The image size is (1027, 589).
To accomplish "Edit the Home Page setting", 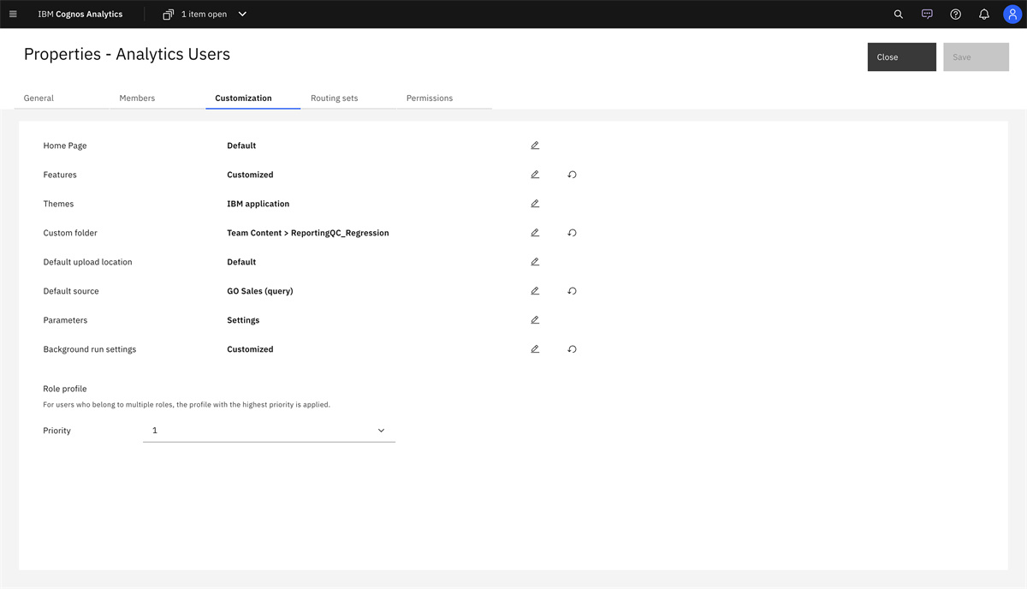I will pos(535,146).
